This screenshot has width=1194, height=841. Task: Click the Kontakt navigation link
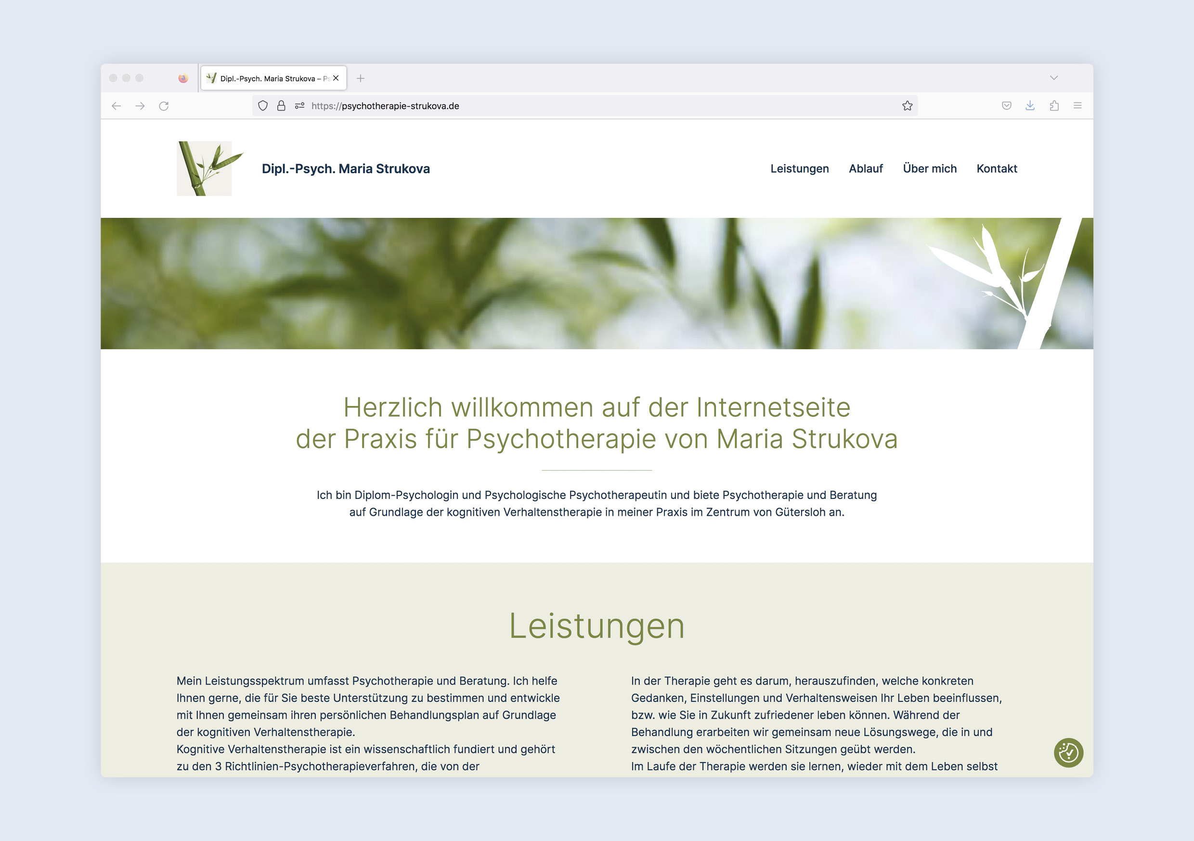997,169
